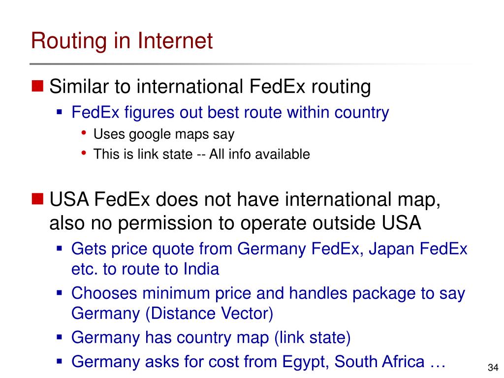
Task: Click the red bullet before 'Similar to international'
Action: pyautogui.click(x=37, y=86)
